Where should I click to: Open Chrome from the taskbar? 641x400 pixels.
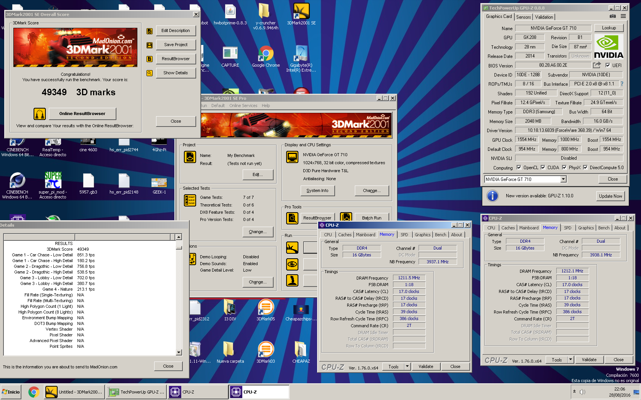34,392
